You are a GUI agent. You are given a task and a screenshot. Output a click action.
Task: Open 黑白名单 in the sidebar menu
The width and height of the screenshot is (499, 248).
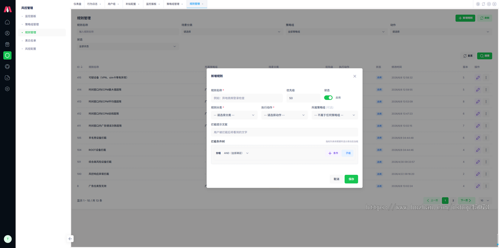(31, 41)
